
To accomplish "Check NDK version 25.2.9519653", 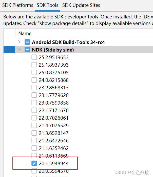I will (34, 57).
